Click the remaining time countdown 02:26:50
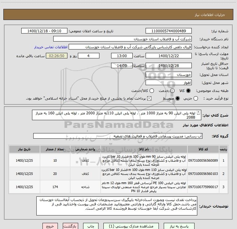 tap(57, 56)
